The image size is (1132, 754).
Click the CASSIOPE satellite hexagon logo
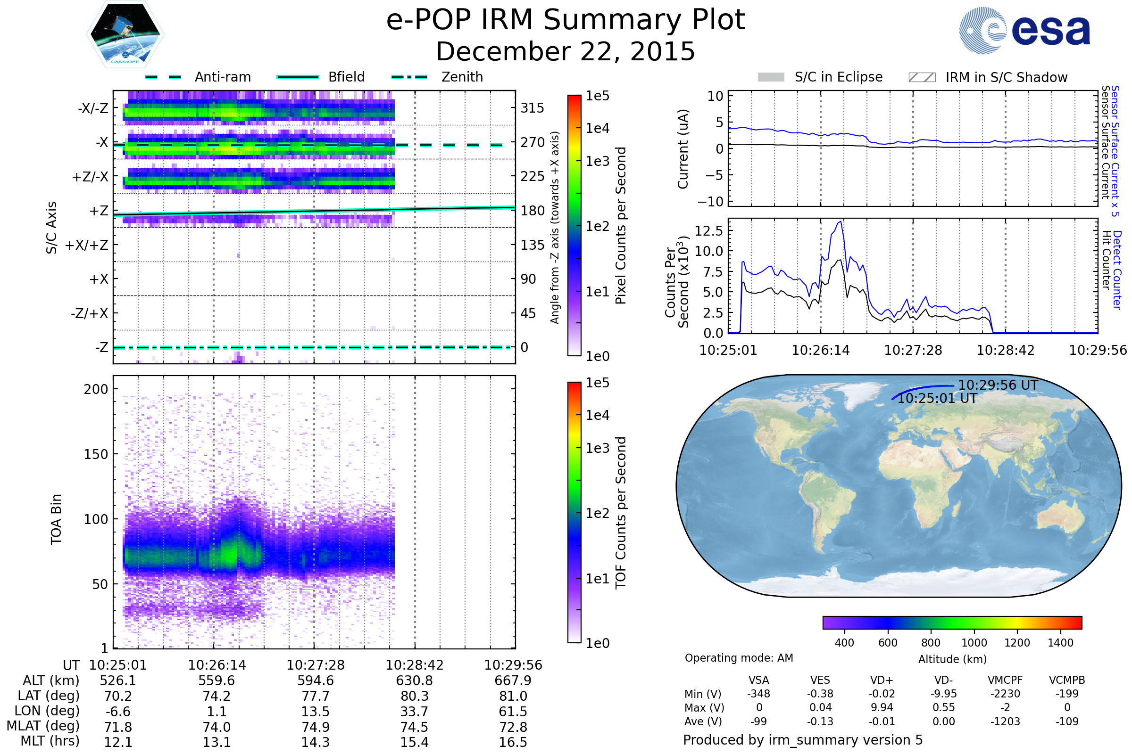click(125, 34)
